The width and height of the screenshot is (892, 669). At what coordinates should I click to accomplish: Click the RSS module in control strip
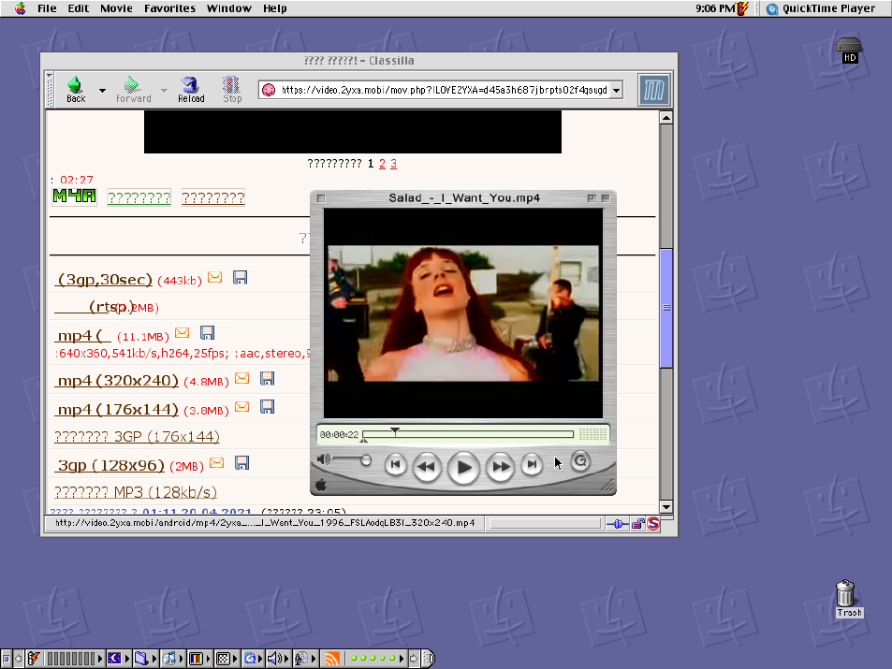click(x=331, y=659)
